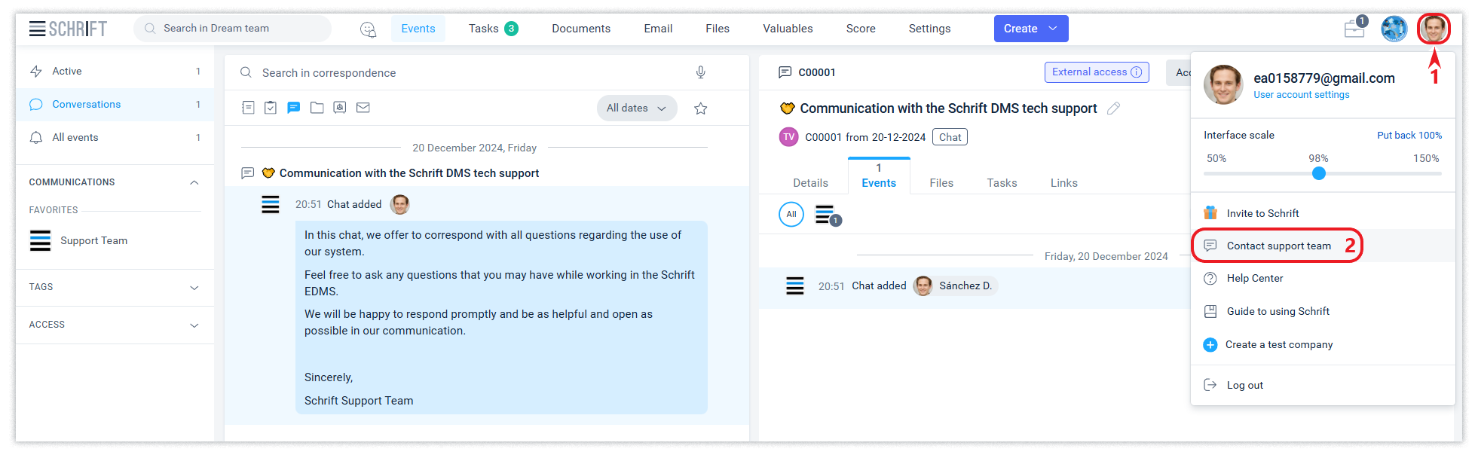Click the checklist task filter icon
This screenshot has width=1478, height=455.
(271, 108)
